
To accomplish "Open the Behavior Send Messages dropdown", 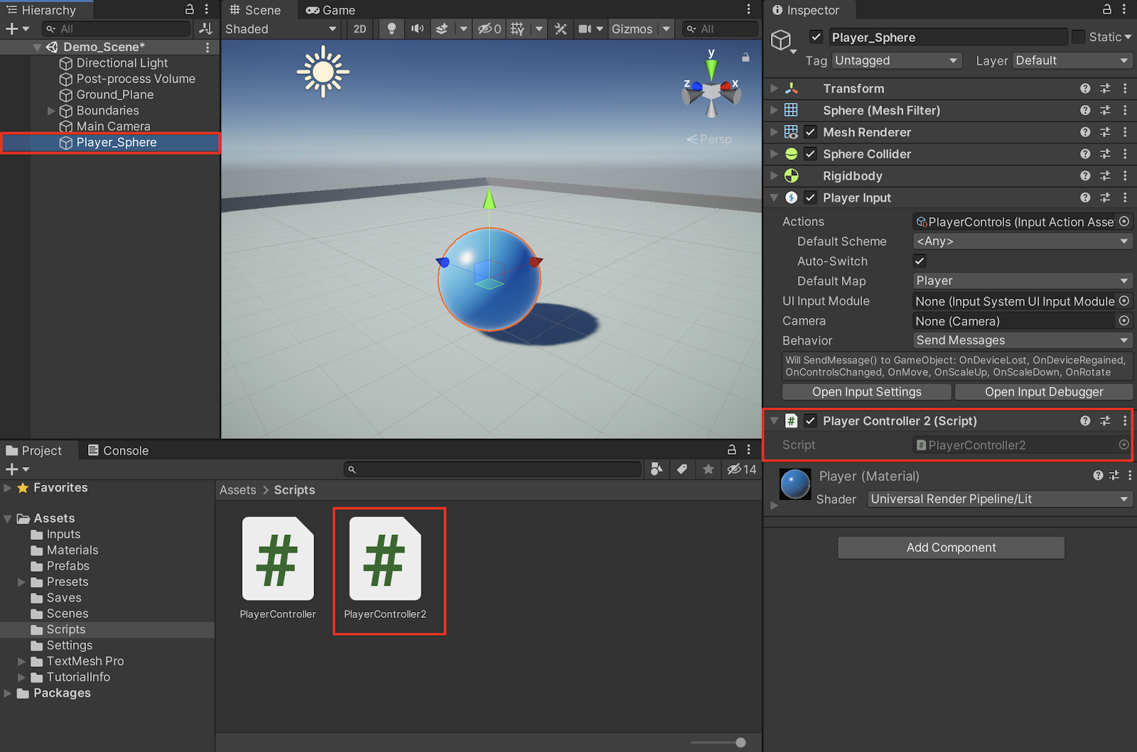I will coord(1022,341).
